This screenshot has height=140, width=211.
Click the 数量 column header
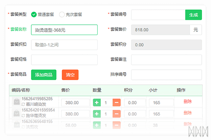[x=97, y=90]
